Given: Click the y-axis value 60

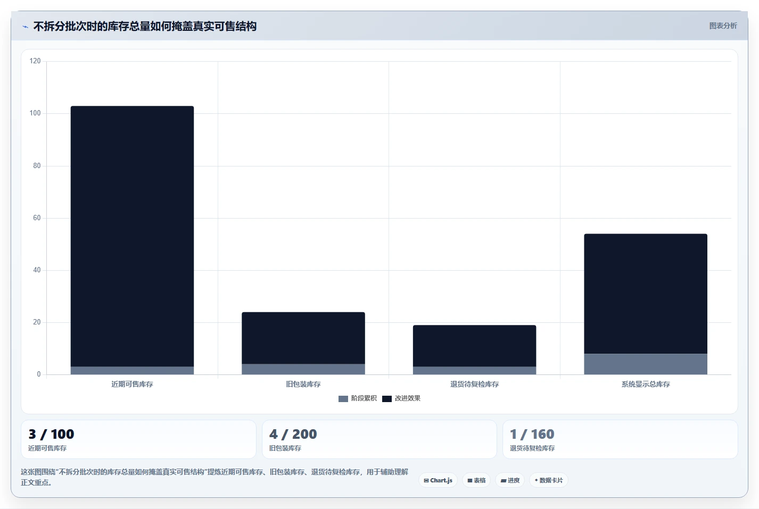Looking at the screenshot, I should click(x=37, y=218).
